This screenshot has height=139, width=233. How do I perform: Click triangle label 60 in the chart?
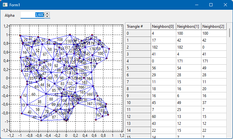33,95
